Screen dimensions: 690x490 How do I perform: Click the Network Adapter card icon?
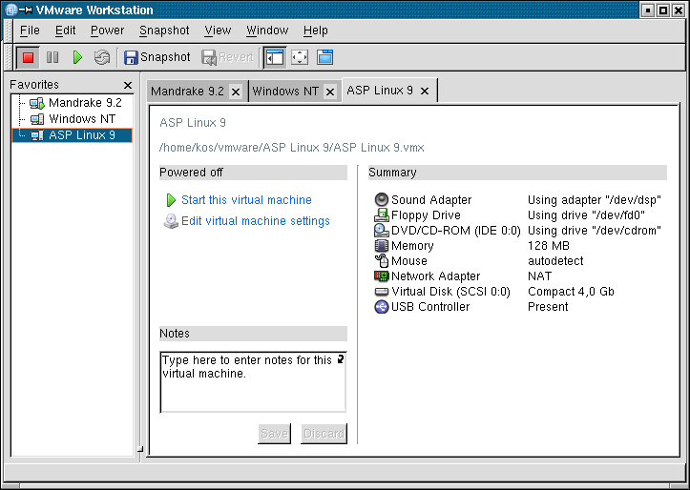(381, 276)
